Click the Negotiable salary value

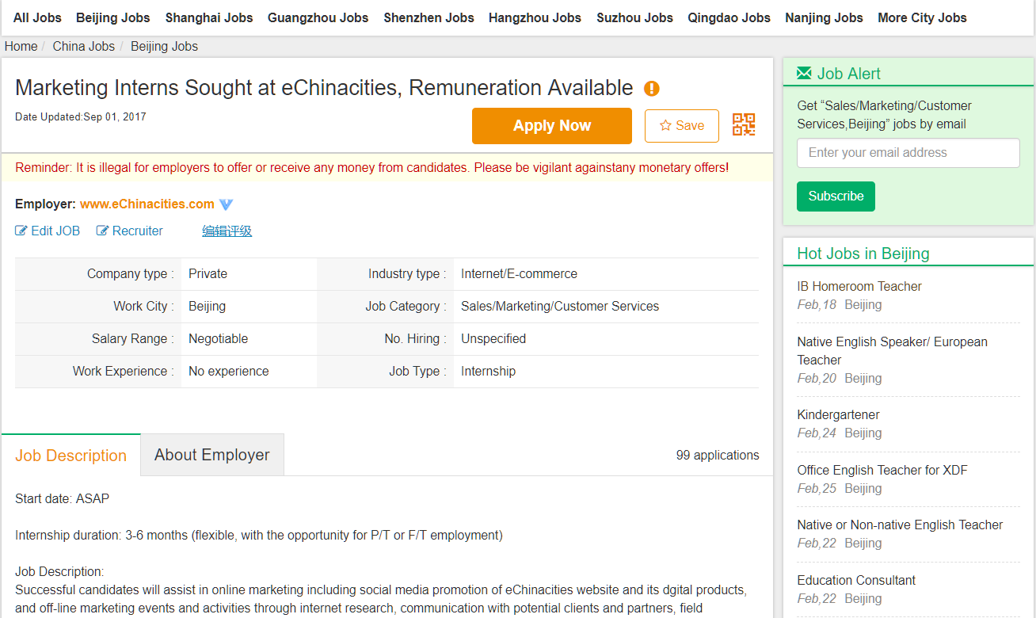tap(218, 339)
